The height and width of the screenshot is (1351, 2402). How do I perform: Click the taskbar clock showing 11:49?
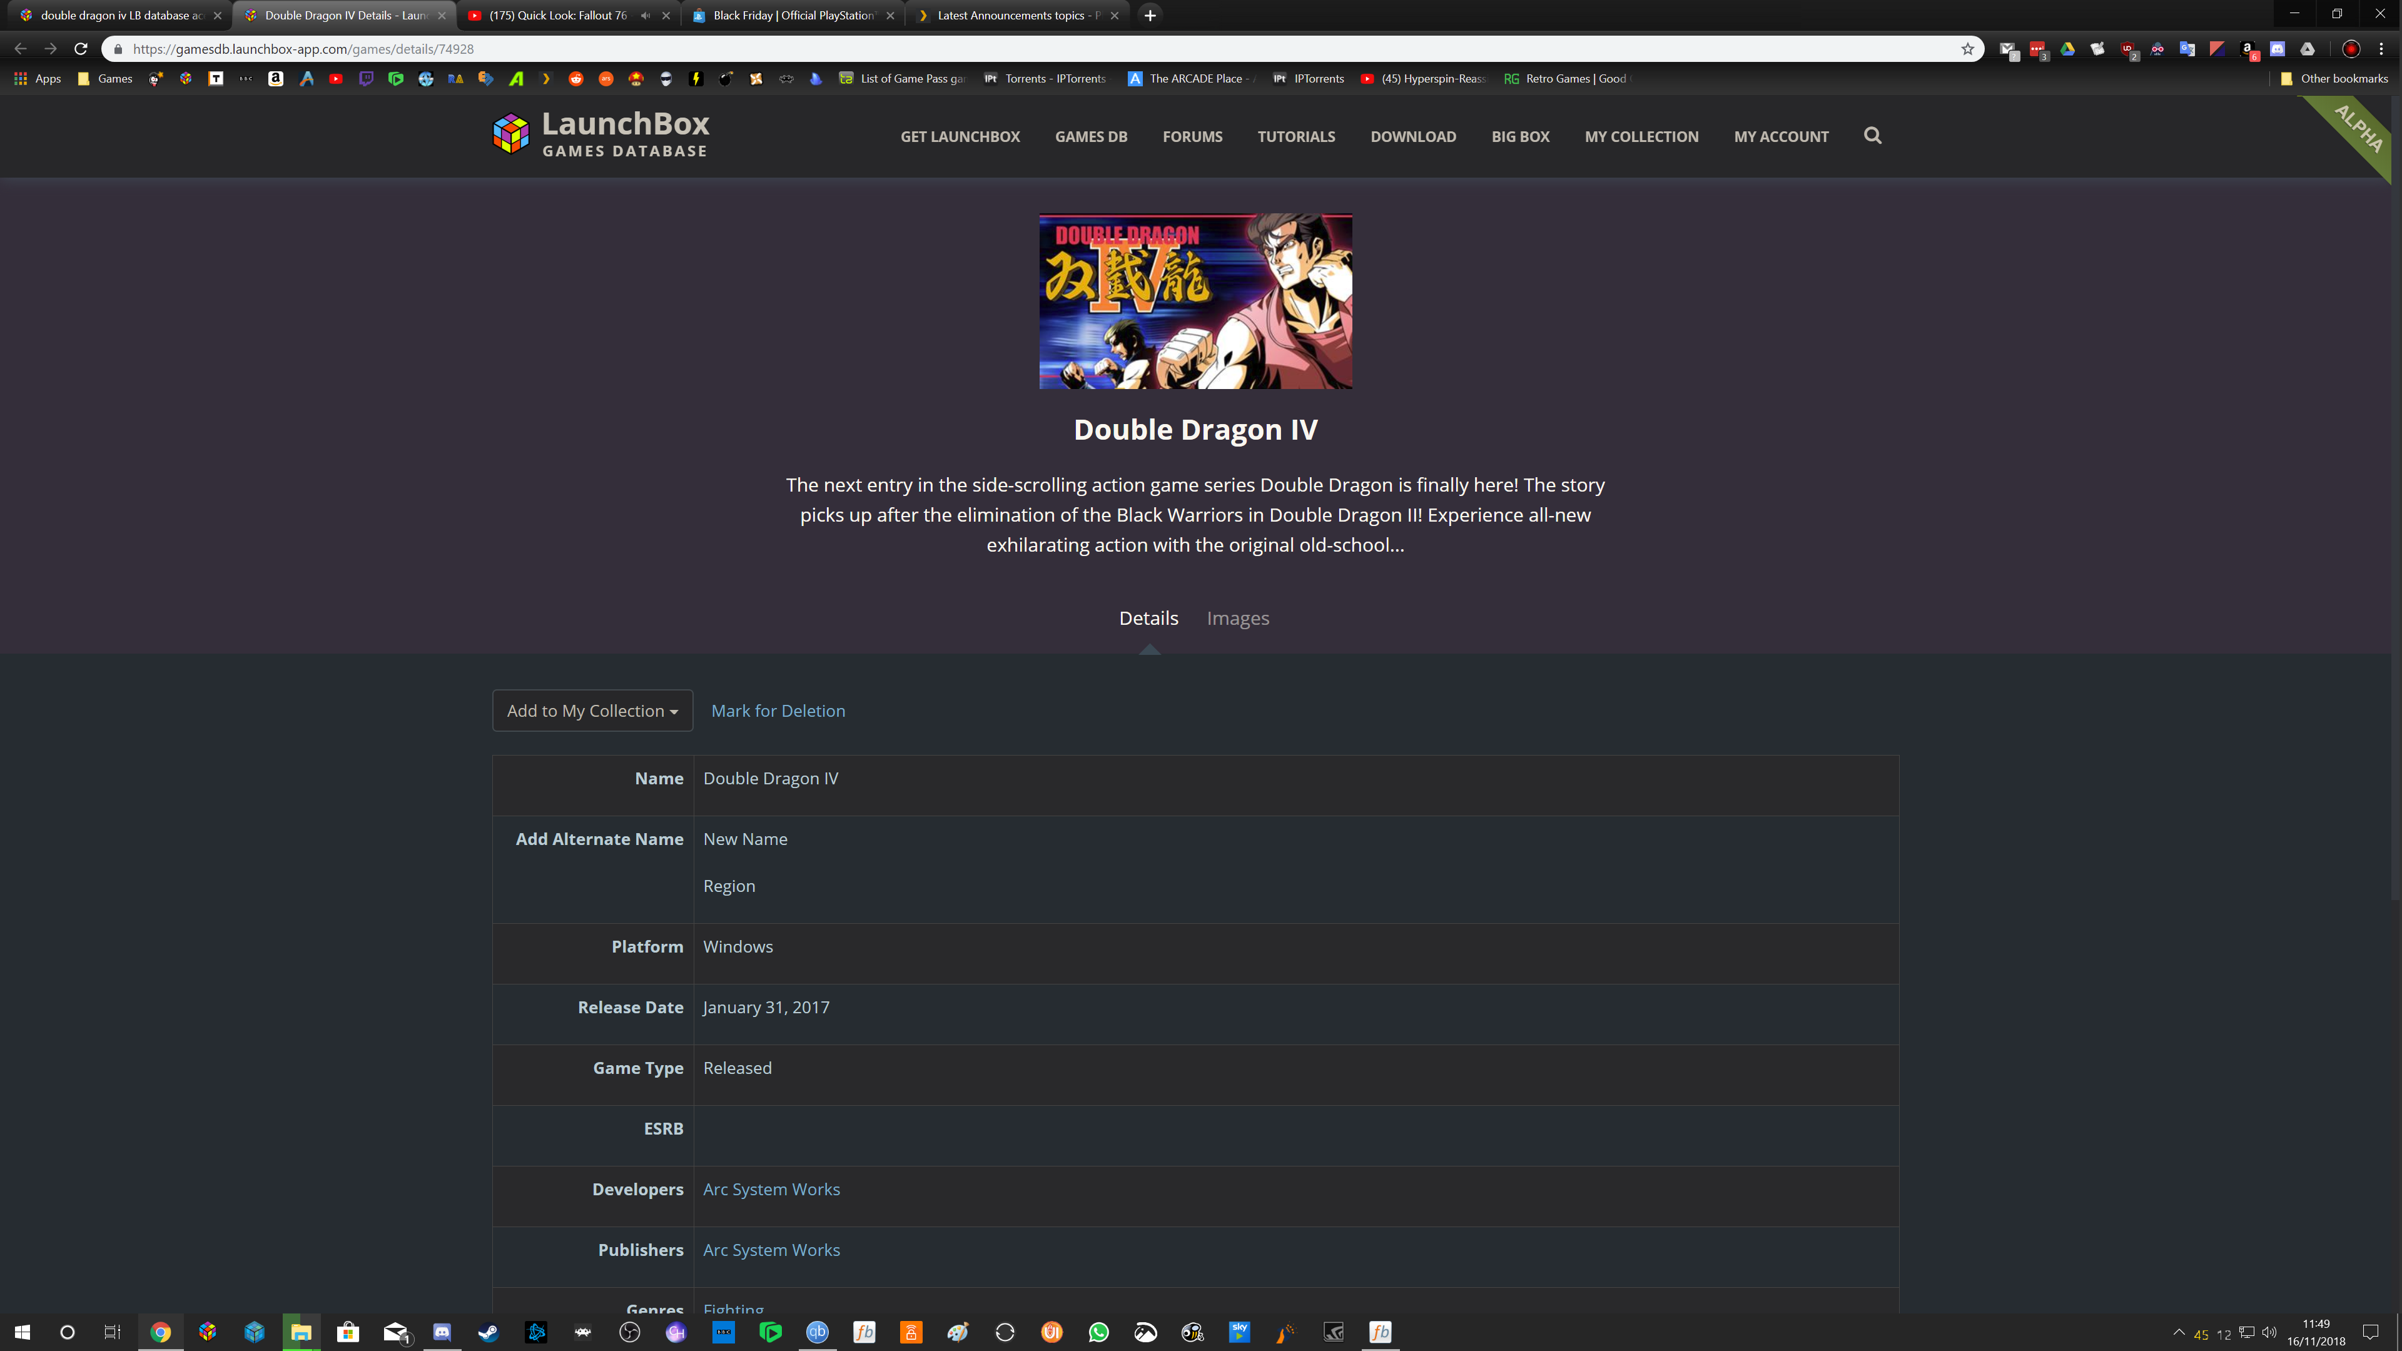(2315, 1332)
